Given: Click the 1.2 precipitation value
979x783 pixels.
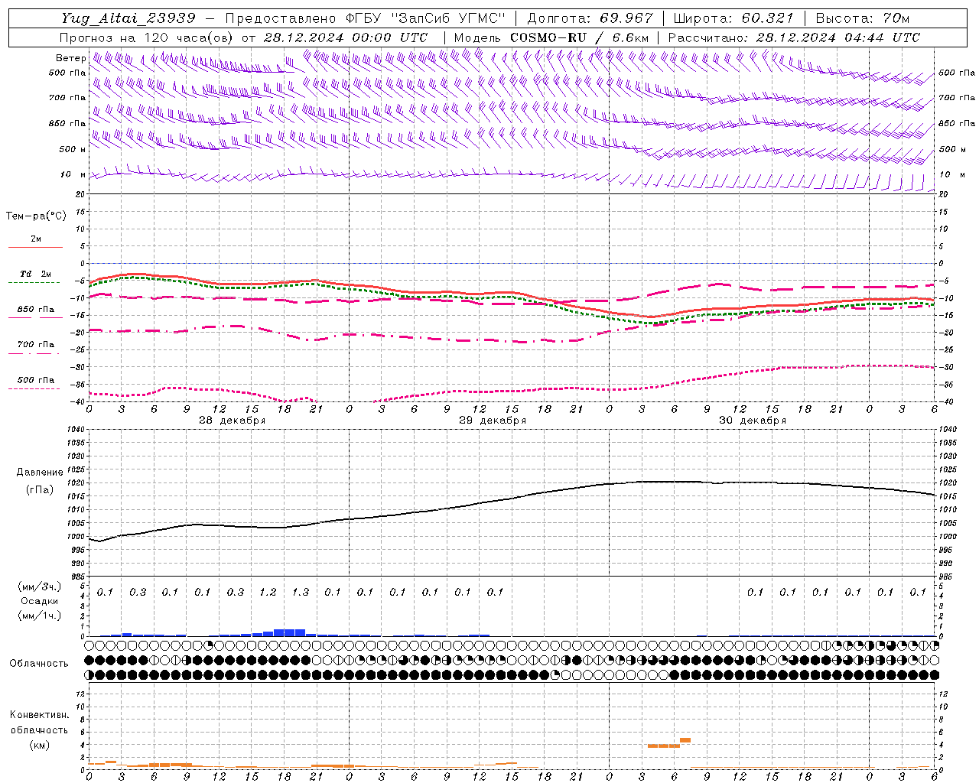Looking at the screenshot, I should (268, 592).
